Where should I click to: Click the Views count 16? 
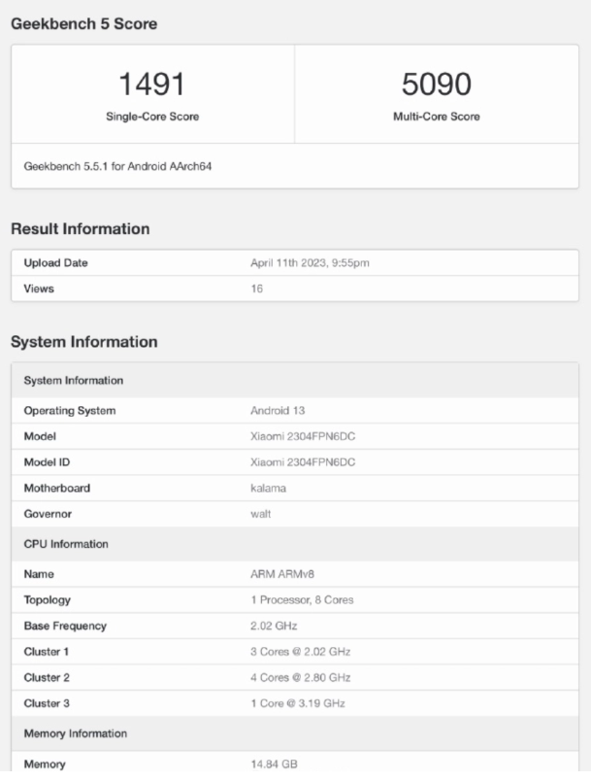point(257,289)
